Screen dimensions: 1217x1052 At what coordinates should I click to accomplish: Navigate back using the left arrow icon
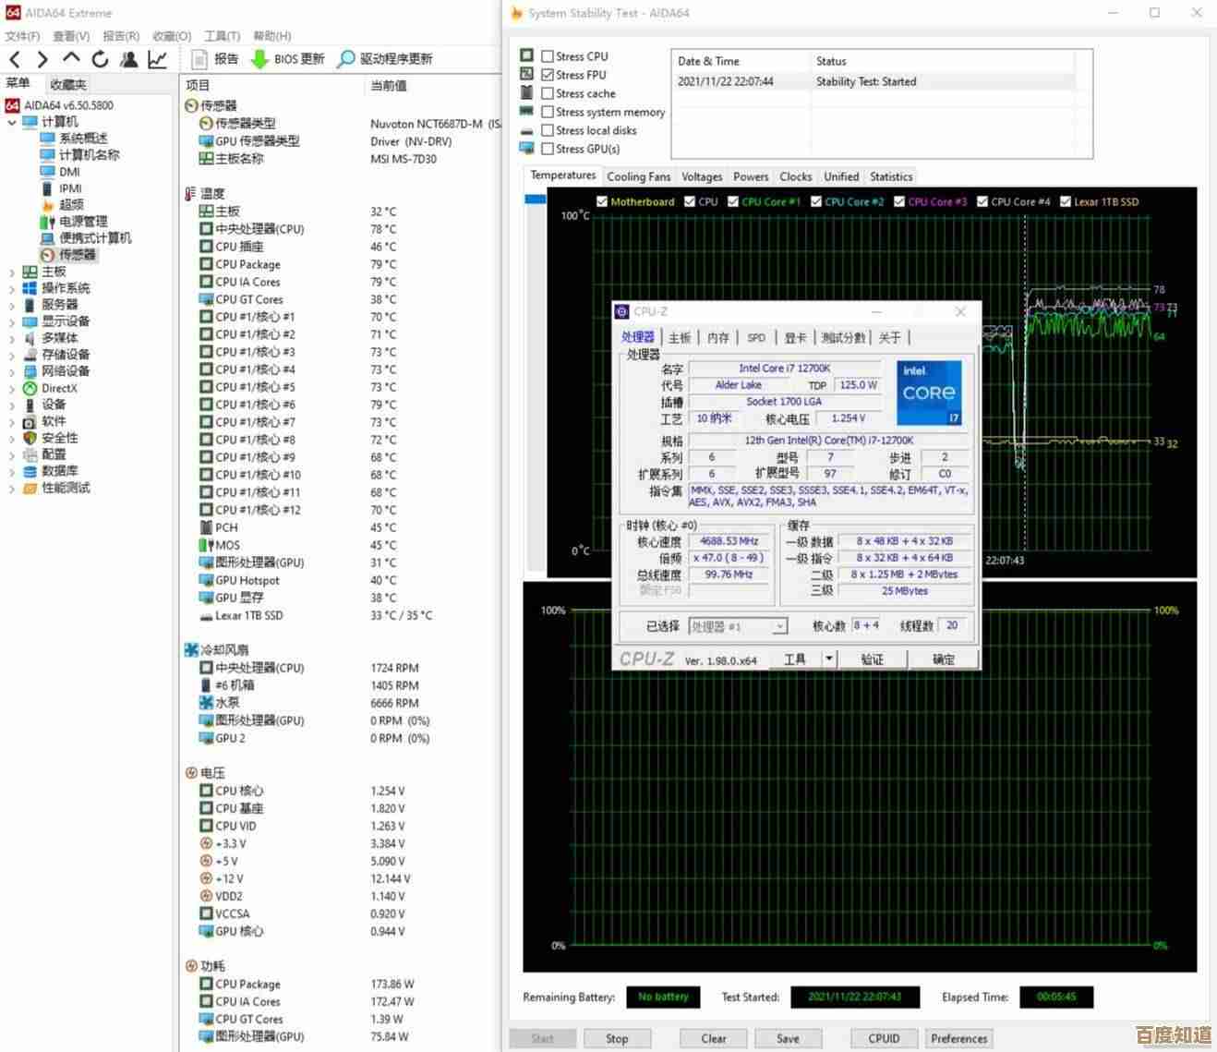pyautogui.click(x=15, y=58)
